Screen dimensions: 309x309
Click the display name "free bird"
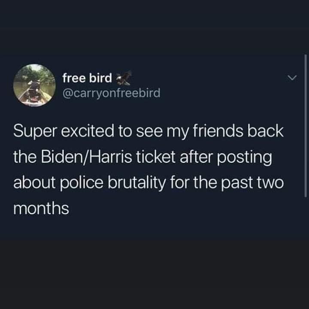[87, 78]
